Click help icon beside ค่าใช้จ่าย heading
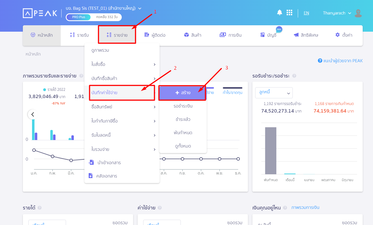This screenshot has height=225, width=373. [x=160, y=208]
